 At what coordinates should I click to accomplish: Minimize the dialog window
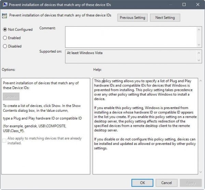[x=170, y=4]
